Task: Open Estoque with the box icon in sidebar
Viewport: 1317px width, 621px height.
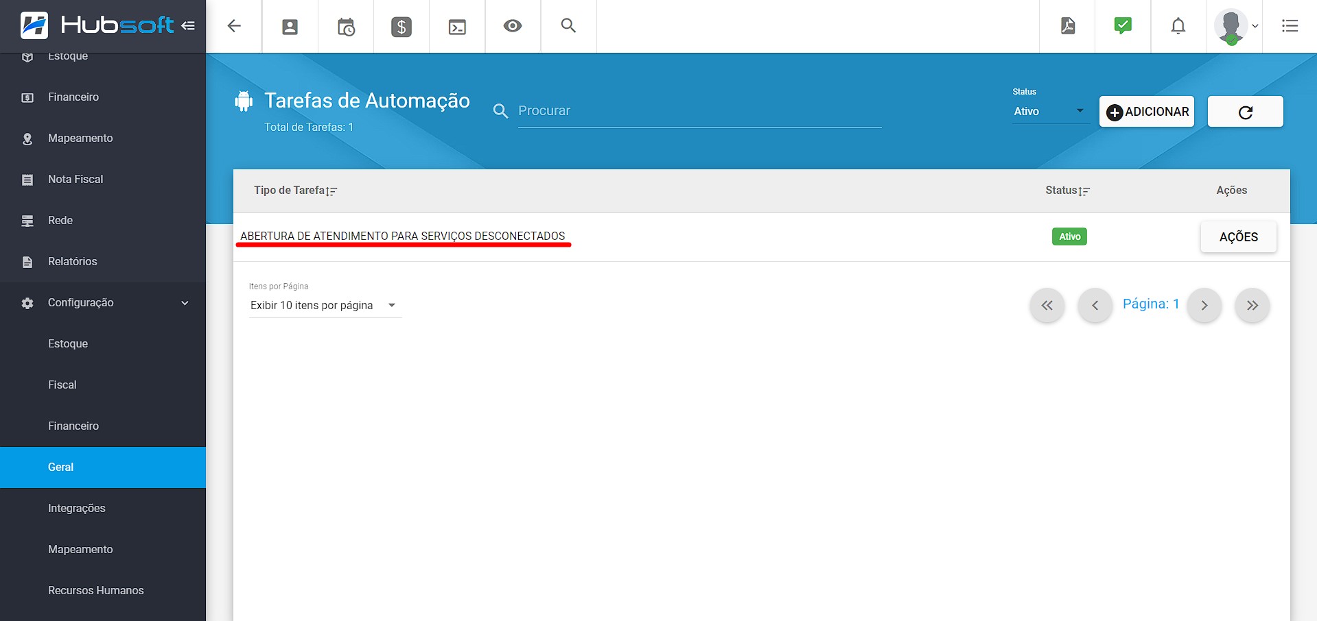Action: tap(103, 58)
